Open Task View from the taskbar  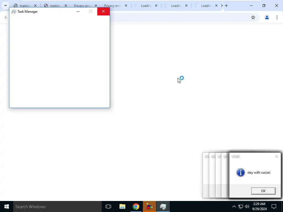[108, 206]
